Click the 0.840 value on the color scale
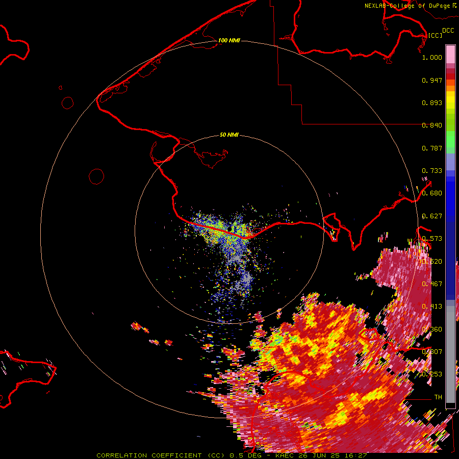Image resolution: width=459 pixels, height=459 pixels. click(x=432, y=125)
